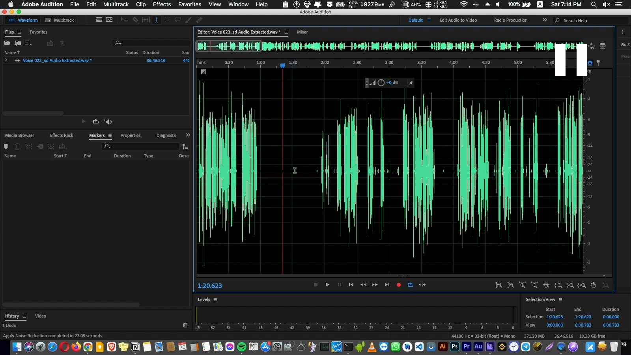Adjust HUD volume knob +0 dB
The width and height of the screenshot is (631, 355).
(381, 82)
